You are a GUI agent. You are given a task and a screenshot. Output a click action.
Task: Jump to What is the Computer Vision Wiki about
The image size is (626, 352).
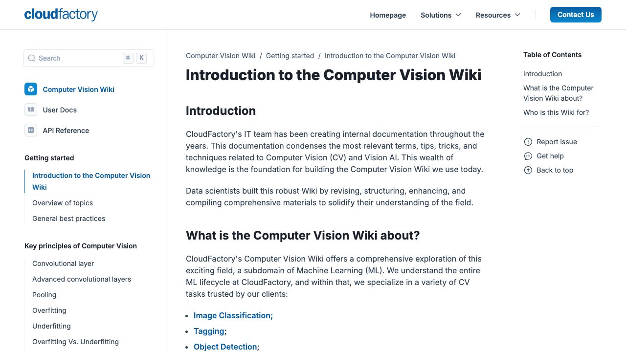tap(558, 93)
